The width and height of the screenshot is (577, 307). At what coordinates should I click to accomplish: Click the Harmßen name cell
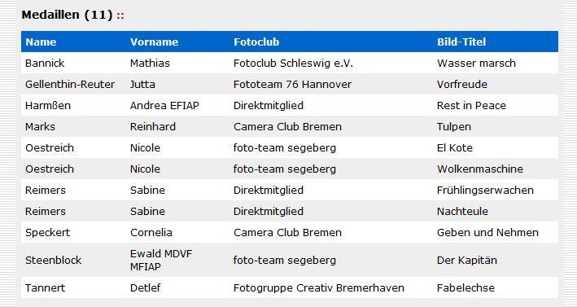click(x=48, y=106)
